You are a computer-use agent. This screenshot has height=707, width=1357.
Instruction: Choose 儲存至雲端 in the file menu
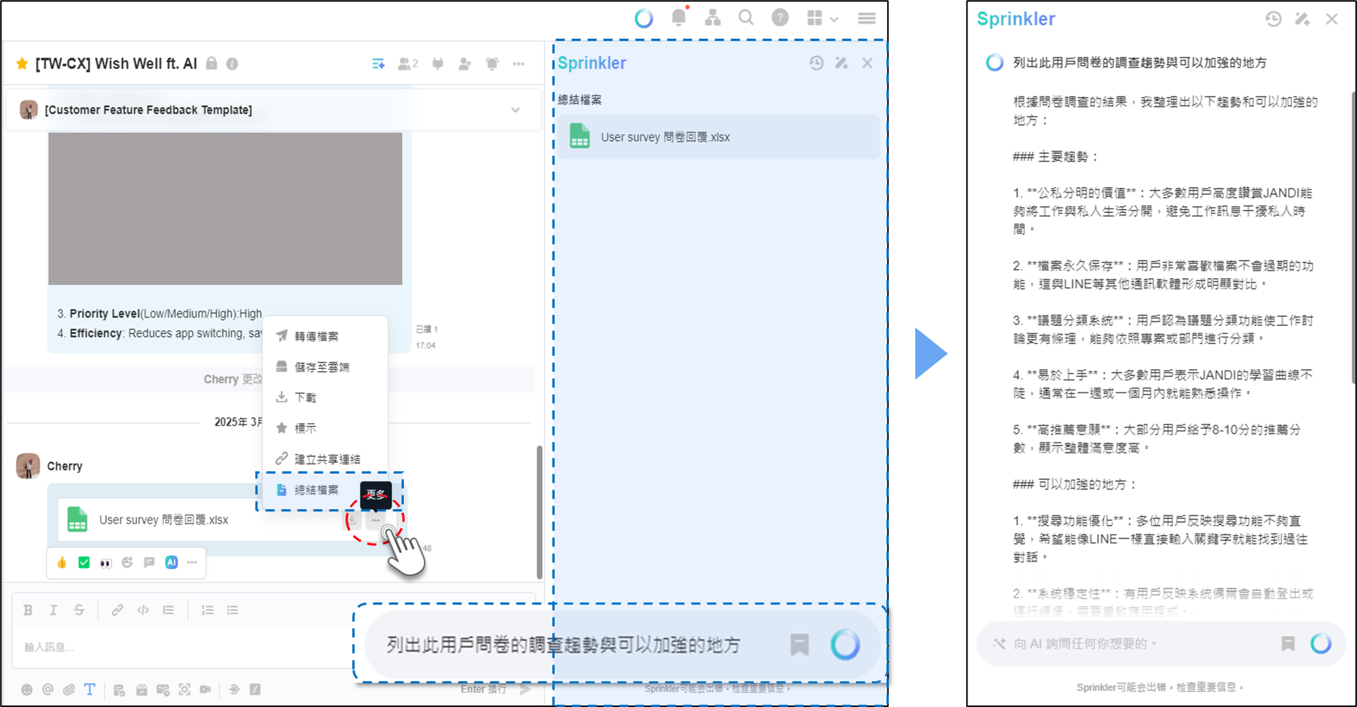[325, 367]
